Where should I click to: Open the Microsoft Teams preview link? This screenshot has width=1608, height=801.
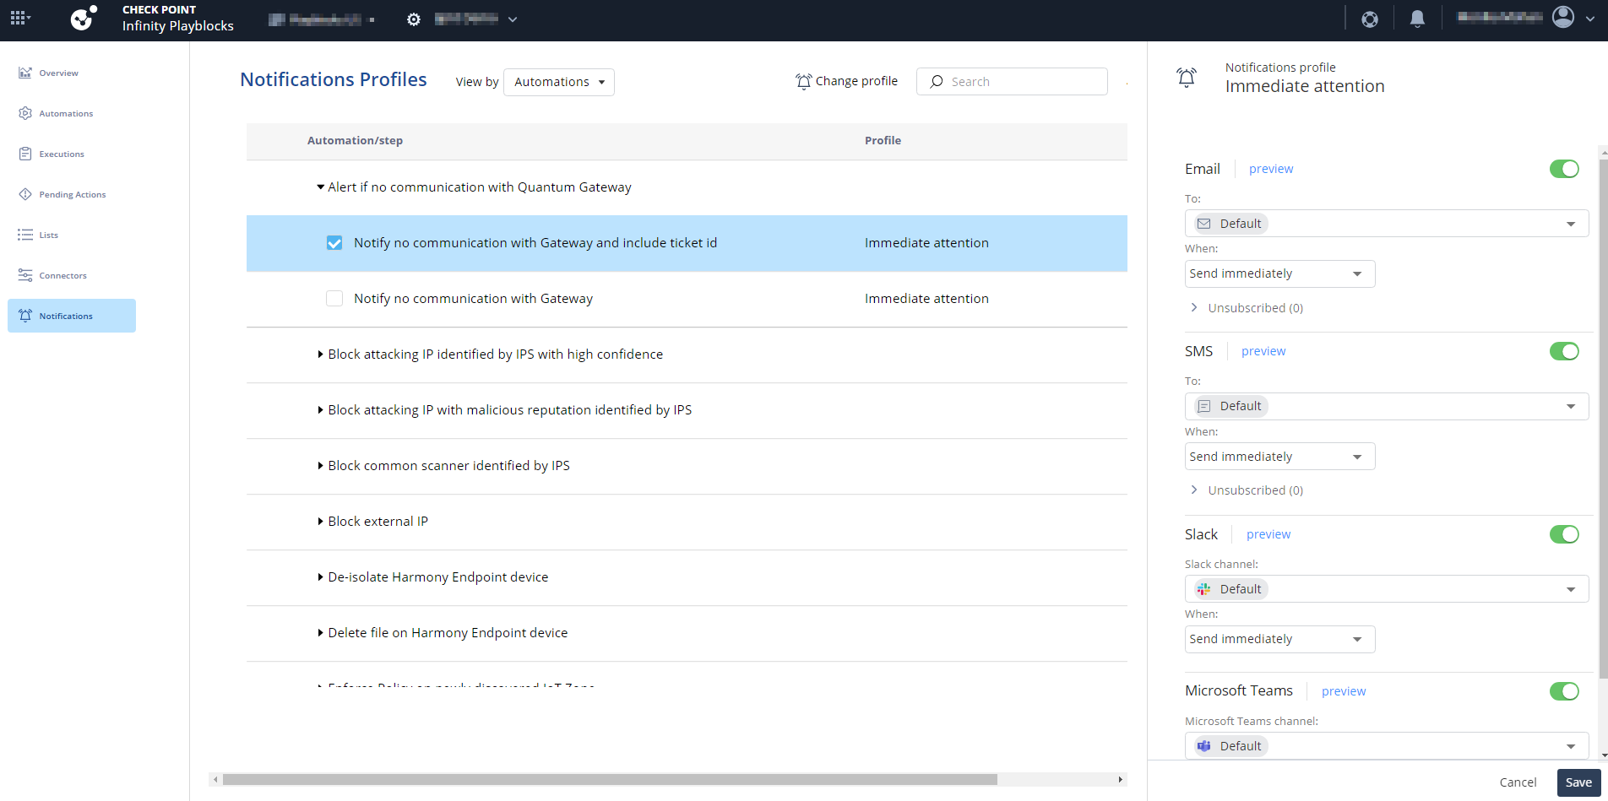1344,691
